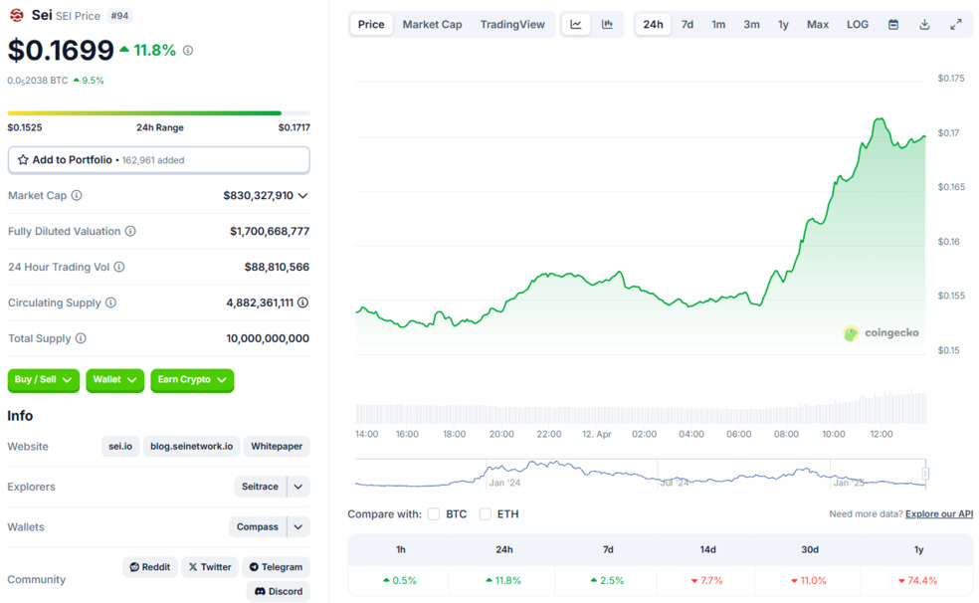979x603 pixels.
Task: Open the Reddit community link
Action: [x=150, y=567]
